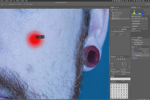Switch to the Farbe tab
The width and height of the screenshot is (150, 100).
(118, 57)
